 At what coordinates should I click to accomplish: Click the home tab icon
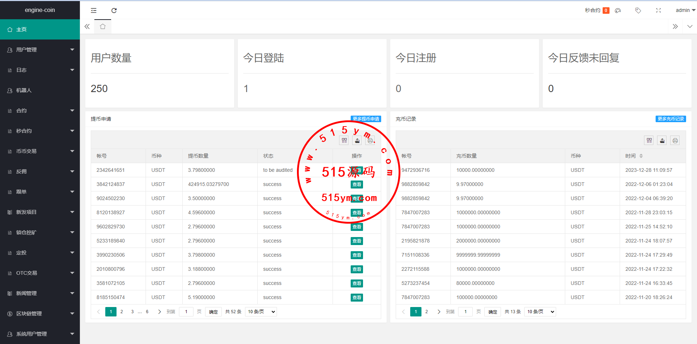(x=103, y=26)
